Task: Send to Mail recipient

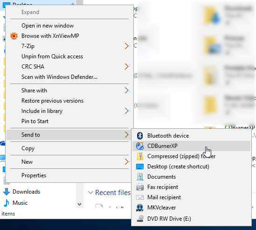Action: coord(191,197)
